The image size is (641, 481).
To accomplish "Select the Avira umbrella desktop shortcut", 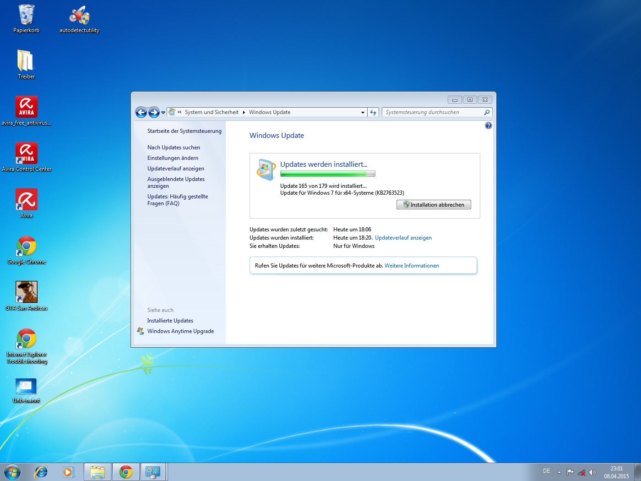I will click(26, 203).
